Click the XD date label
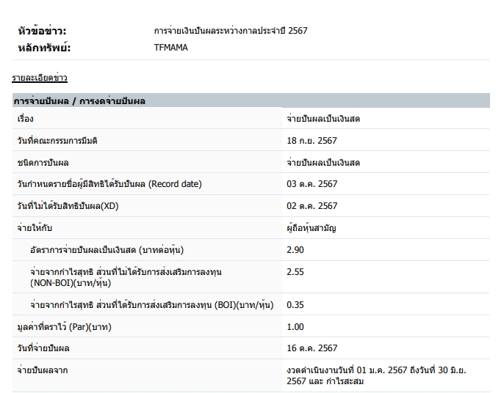Screen dimensions: 504x393 67,206
